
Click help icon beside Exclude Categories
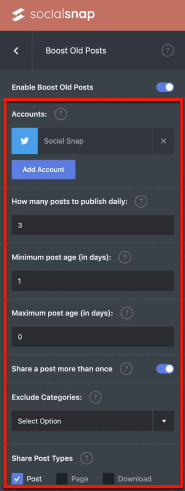pos(95,397)
